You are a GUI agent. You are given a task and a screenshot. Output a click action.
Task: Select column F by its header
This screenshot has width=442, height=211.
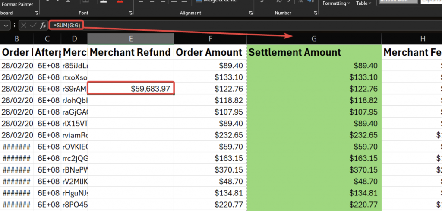pos(210,39)
